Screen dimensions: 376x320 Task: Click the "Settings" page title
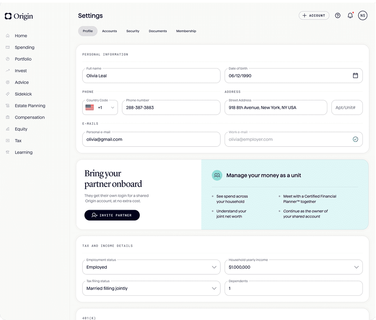click(90, 16)
